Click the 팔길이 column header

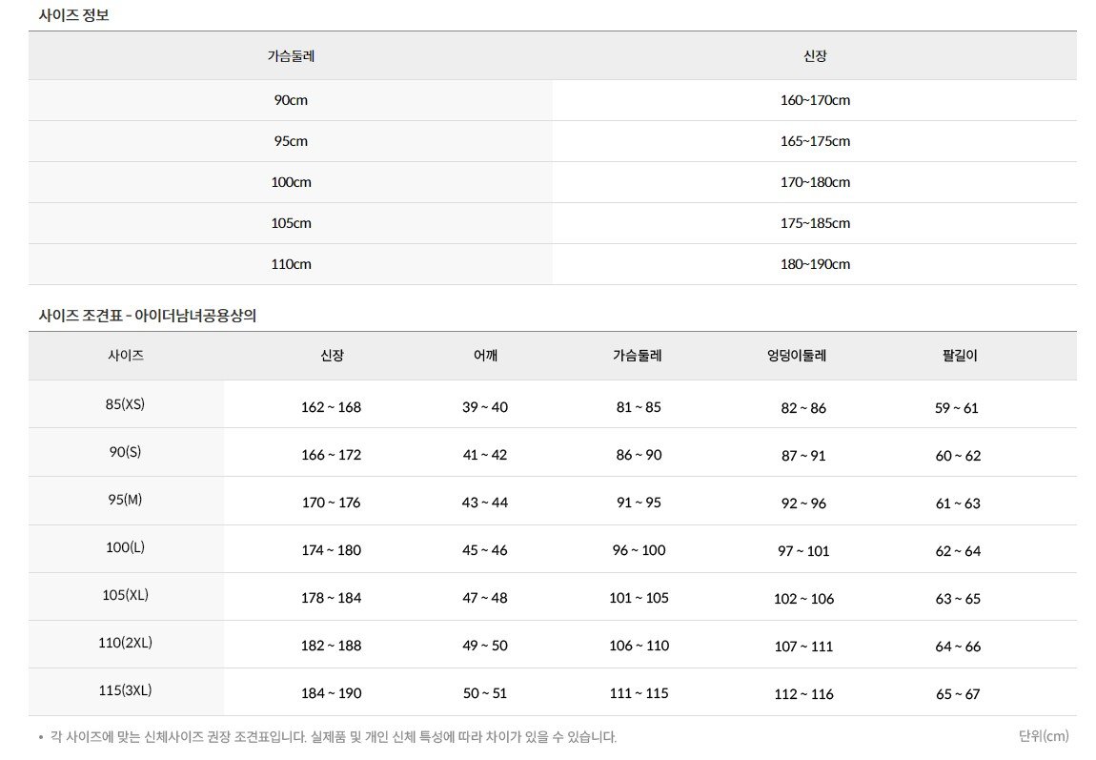(956, 356)
